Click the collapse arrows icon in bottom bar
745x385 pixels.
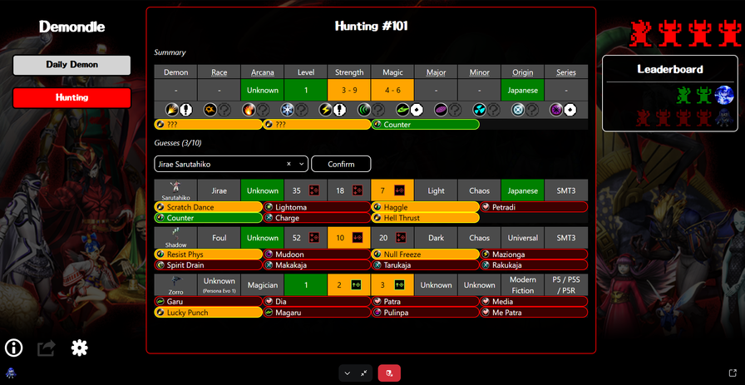(x=363, y=373)
